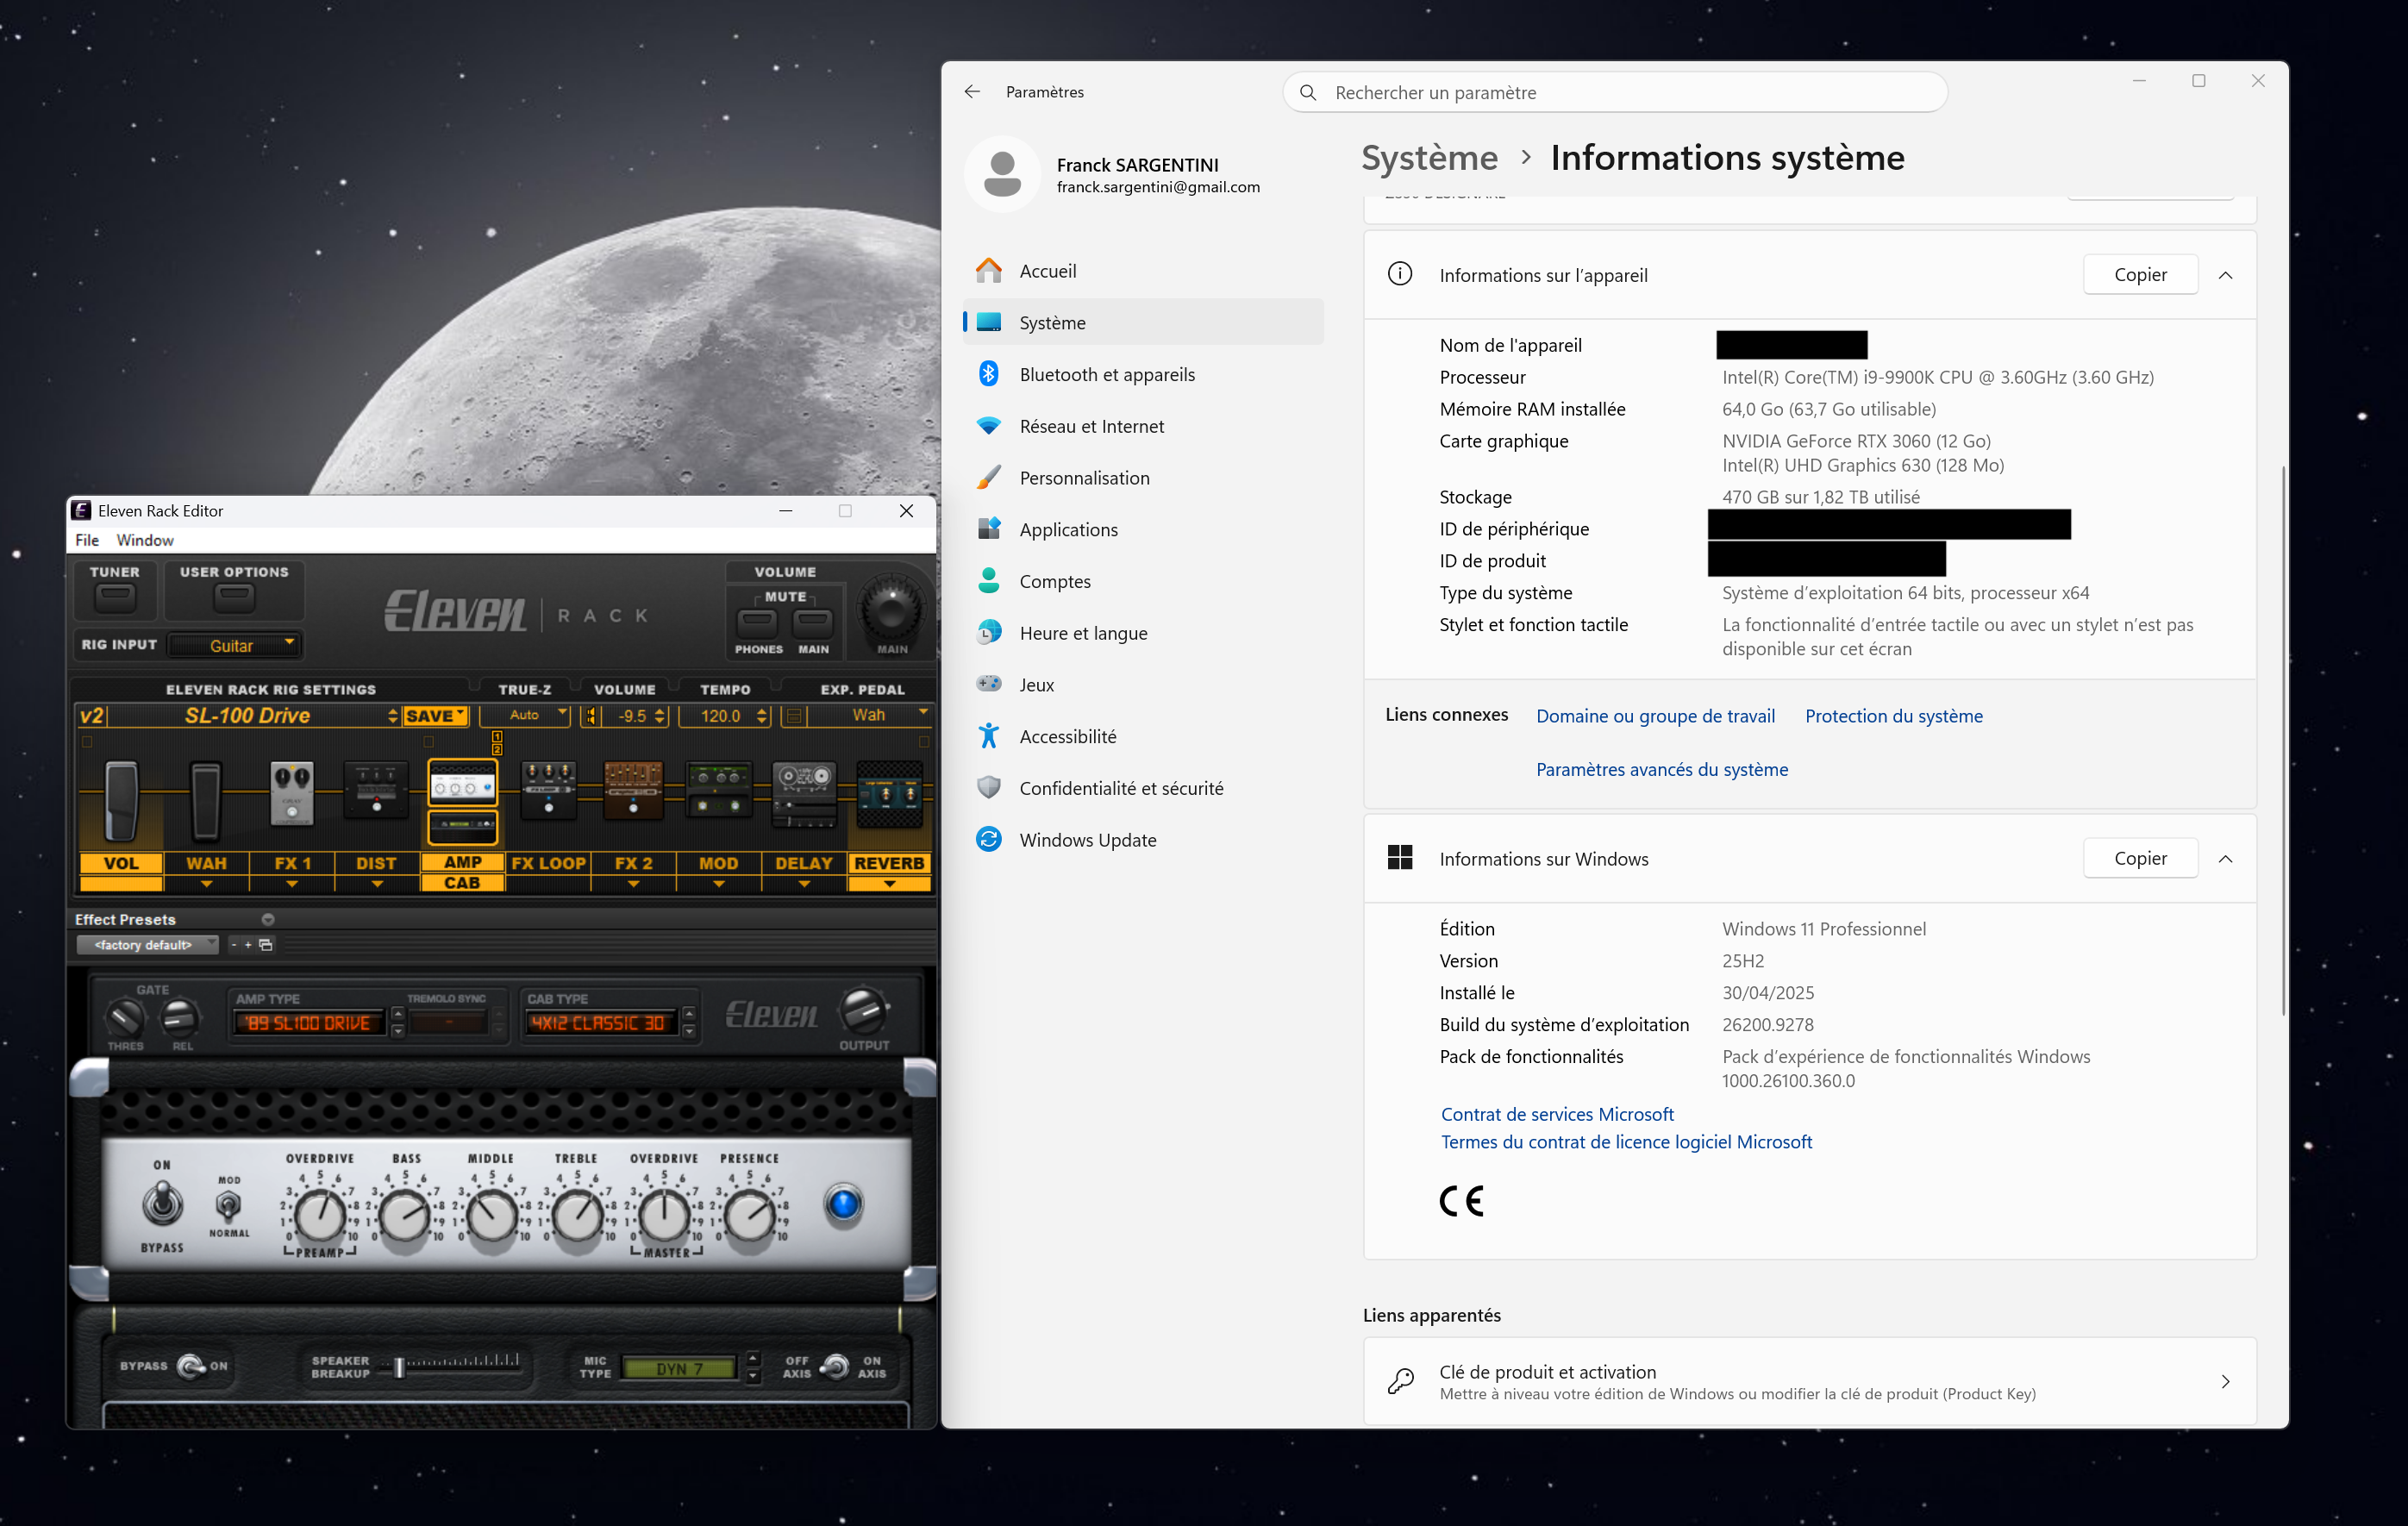Select the amp head thumbnail in the chain
The height and width of the screenshot is (1526, 2408).
(x=462, y=782)
